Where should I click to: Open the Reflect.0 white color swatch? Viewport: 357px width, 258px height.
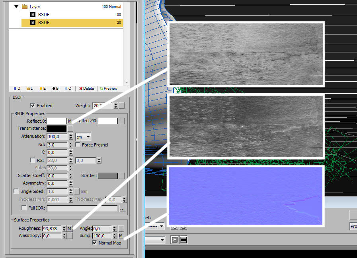(x=57, y=121)
